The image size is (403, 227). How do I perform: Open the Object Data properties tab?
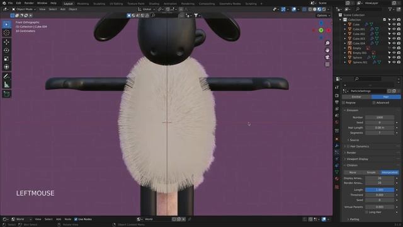(337, 172)
